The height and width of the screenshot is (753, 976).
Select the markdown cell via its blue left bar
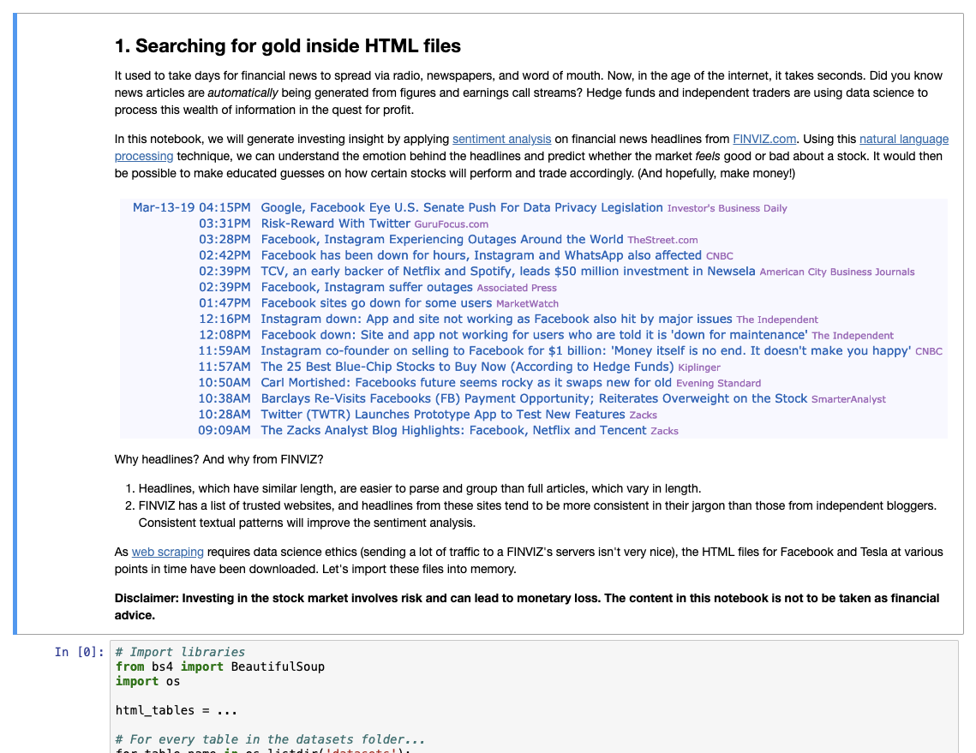15,324
